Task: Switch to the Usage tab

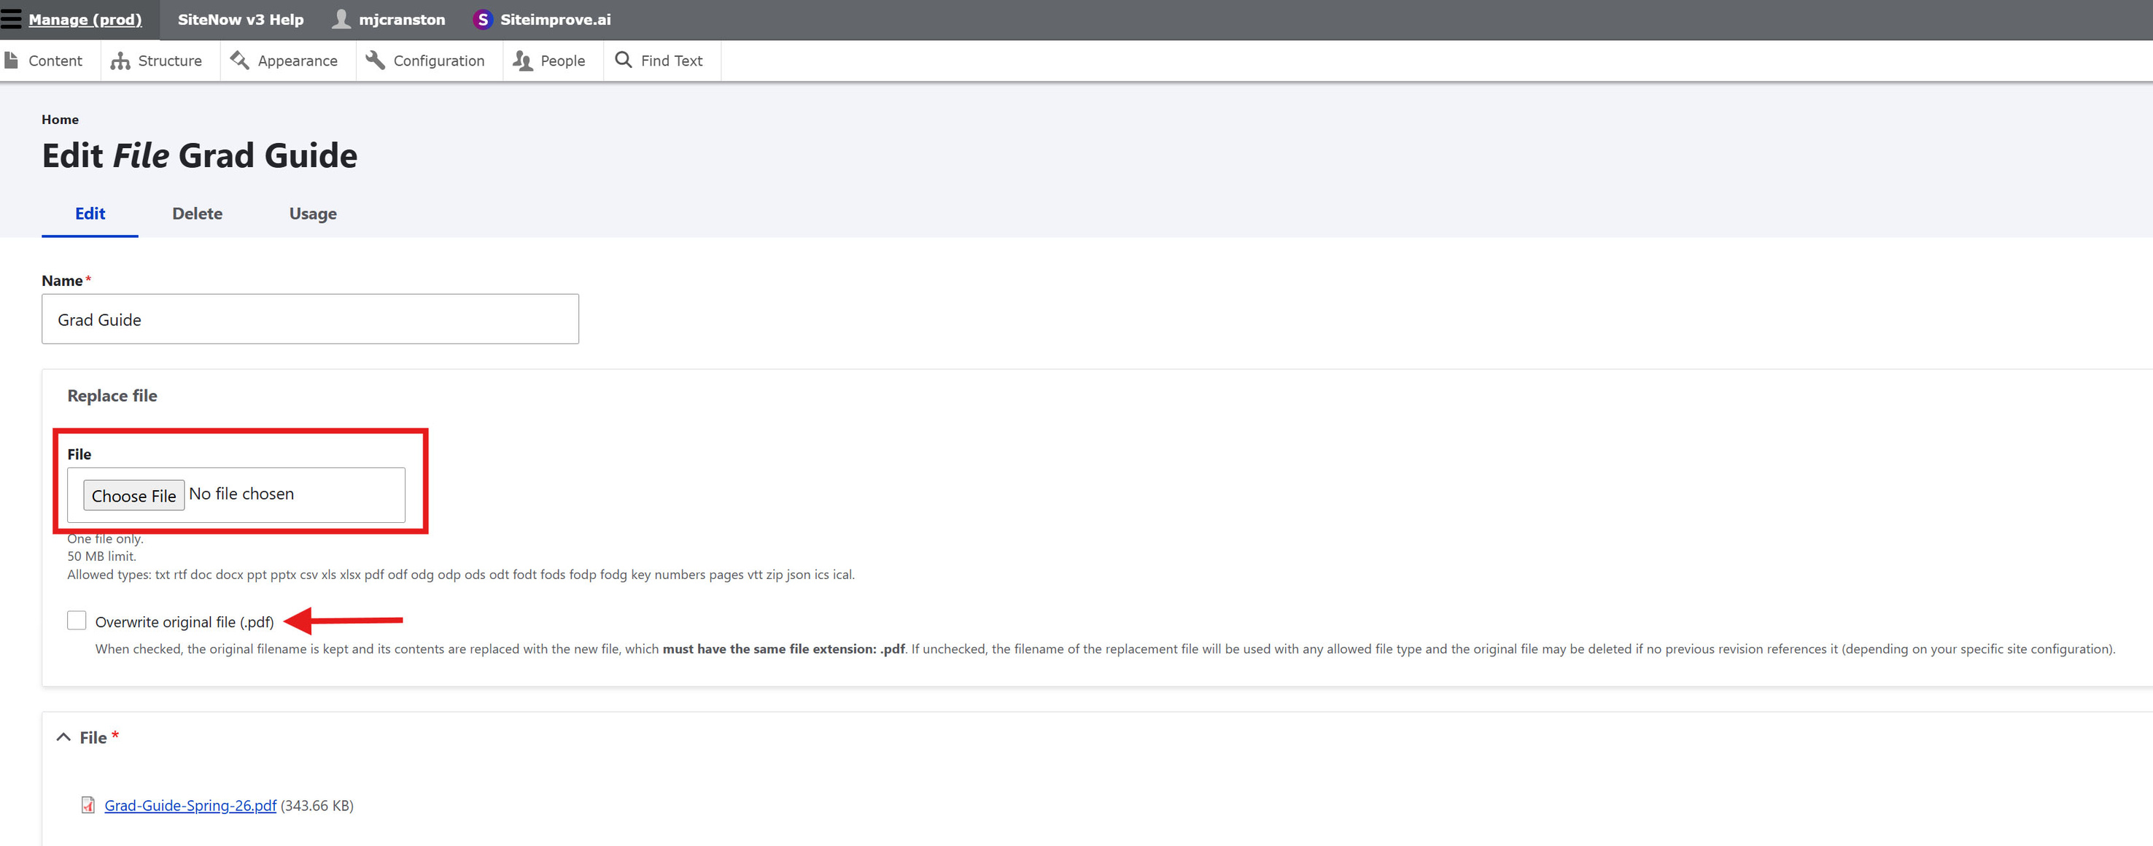Action: pos(313,213)
